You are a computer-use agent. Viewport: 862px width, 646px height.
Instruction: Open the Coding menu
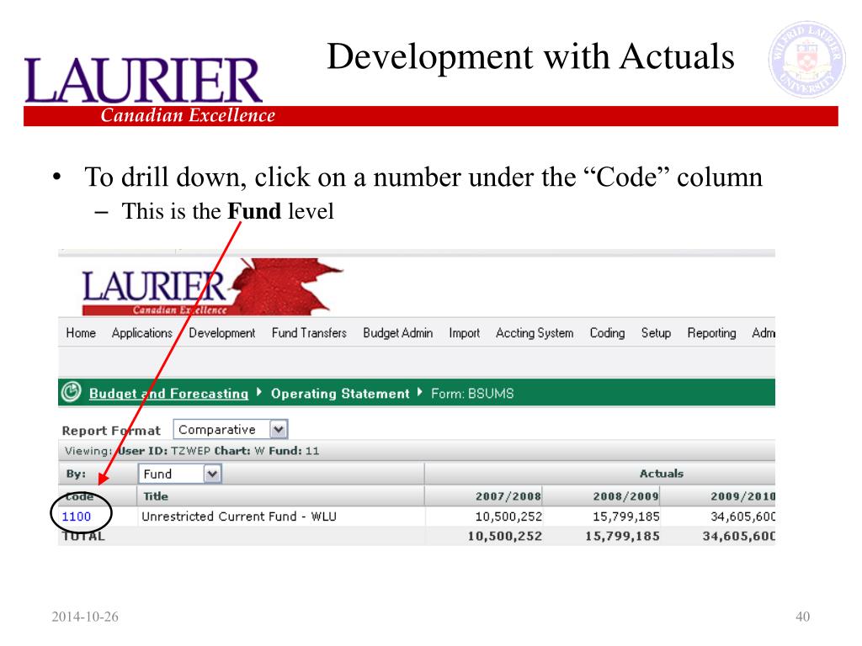pos(607,333)
